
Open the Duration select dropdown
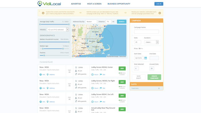tap(151, 42)
